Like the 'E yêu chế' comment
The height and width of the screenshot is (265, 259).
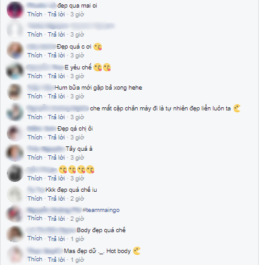(x=35, y=76)
